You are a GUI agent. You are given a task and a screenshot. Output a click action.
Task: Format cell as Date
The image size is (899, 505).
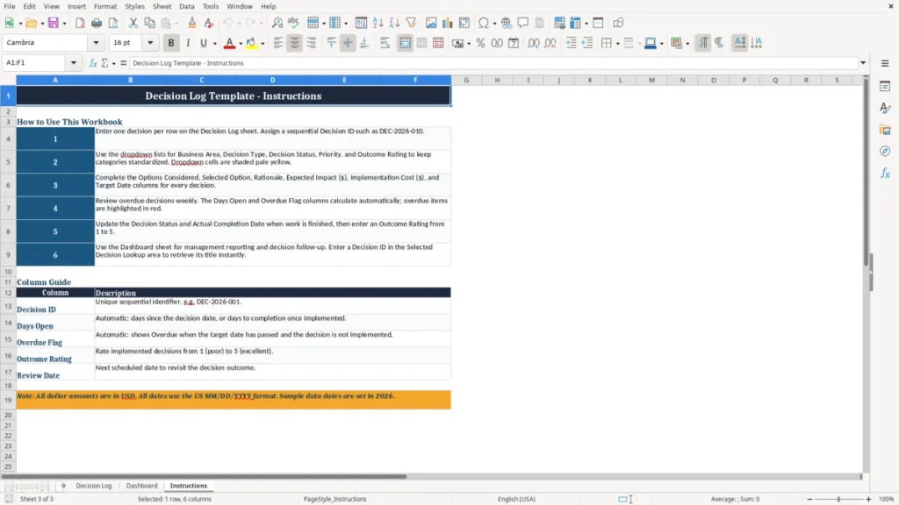point(514,43)
